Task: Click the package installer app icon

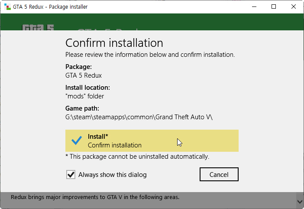Action: point(7,7)
